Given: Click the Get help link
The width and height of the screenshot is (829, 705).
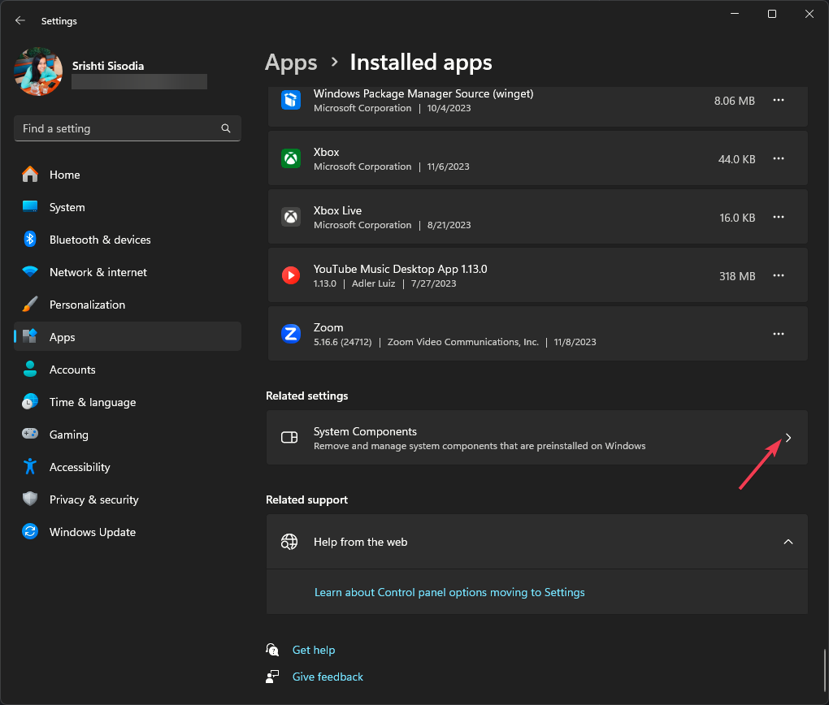Looking at the screenshot, I should point(314,650).
